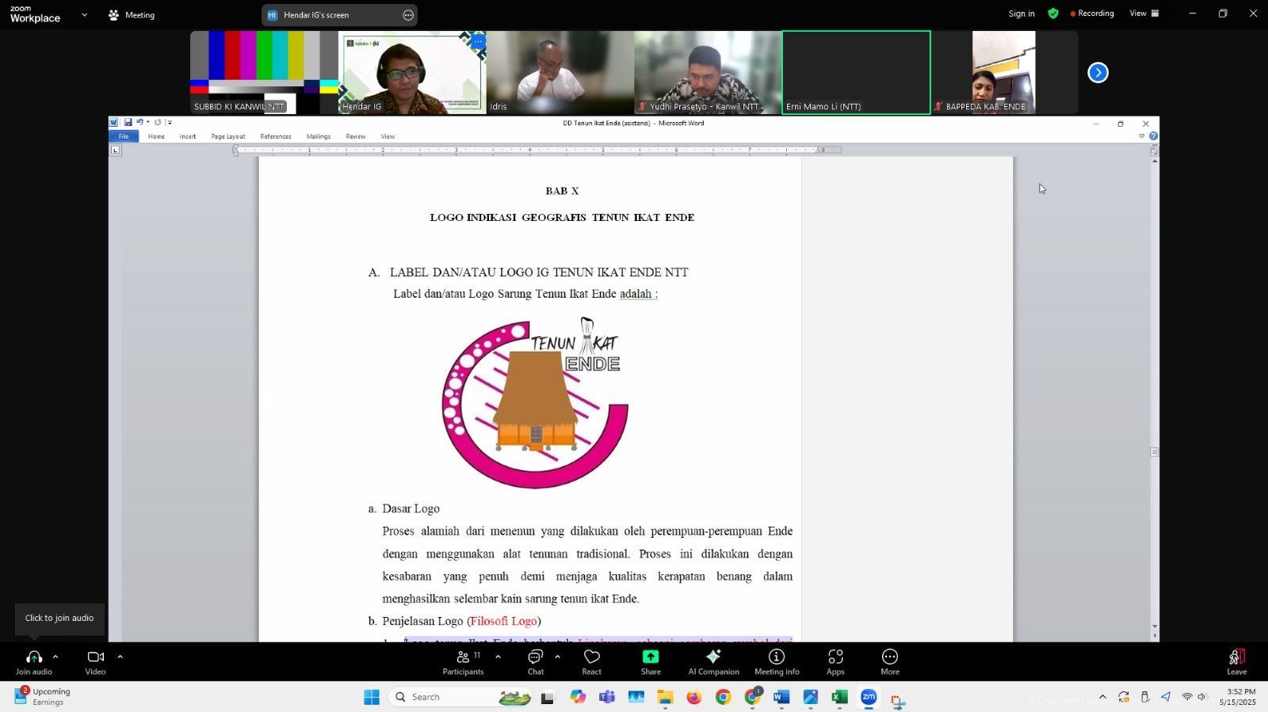Toggle the Video camera on
This screenshot has width=1268, height=712.
95,662
